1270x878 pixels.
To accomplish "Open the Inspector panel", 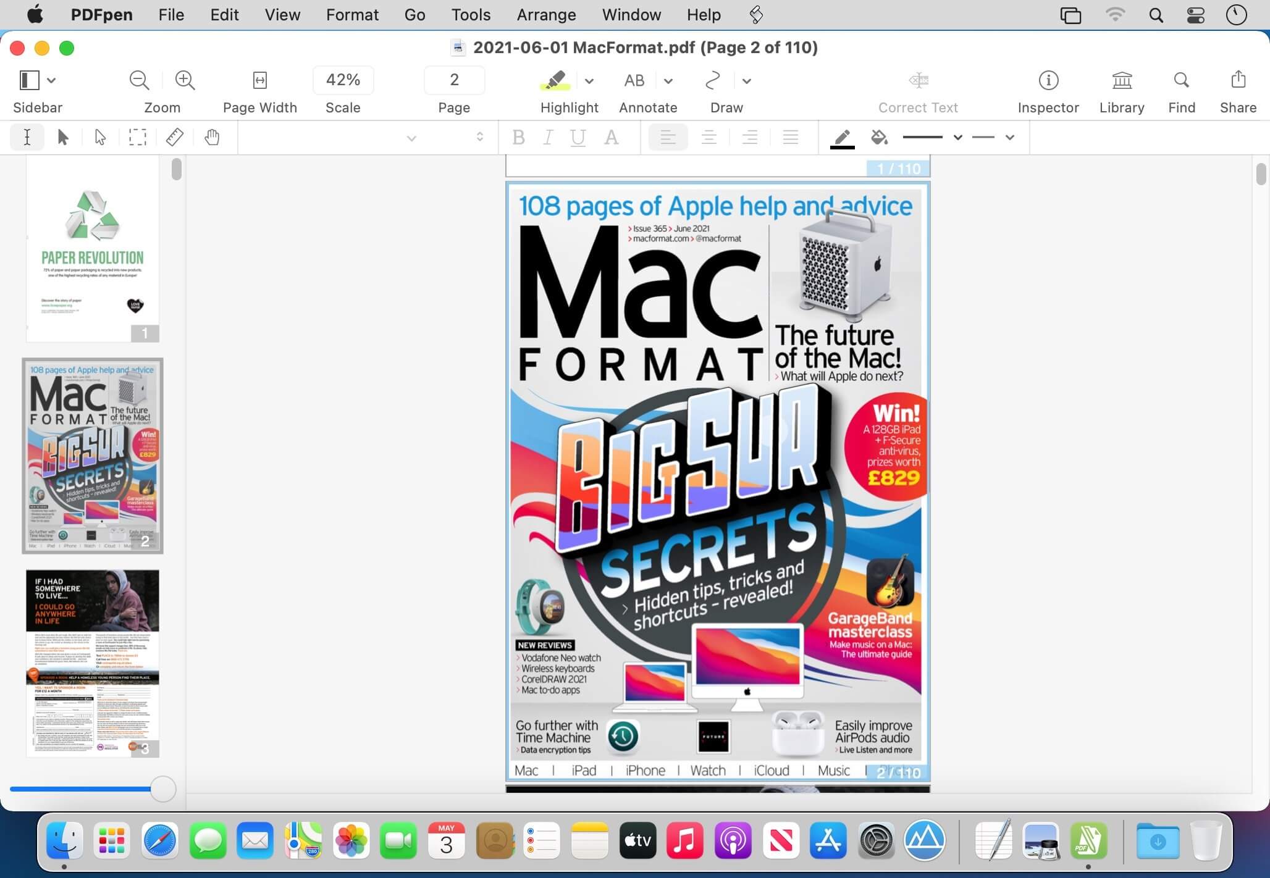I will tap(1048, 80).
